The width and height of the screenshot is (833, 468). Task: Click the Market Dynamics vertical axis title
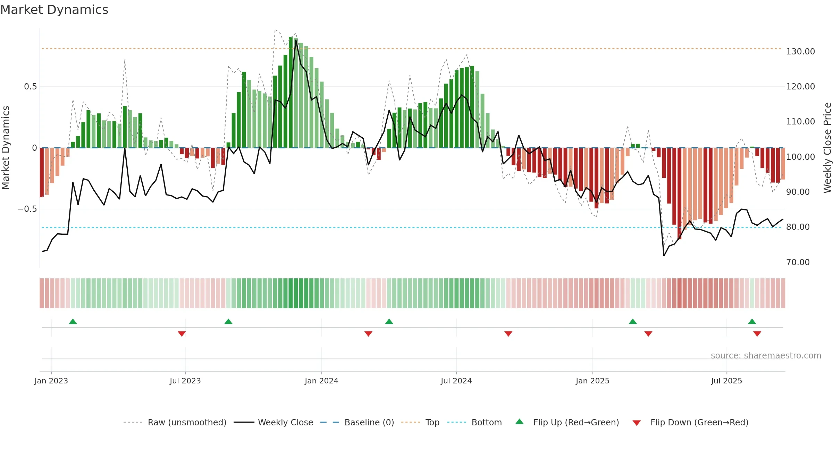pos(6,148)
